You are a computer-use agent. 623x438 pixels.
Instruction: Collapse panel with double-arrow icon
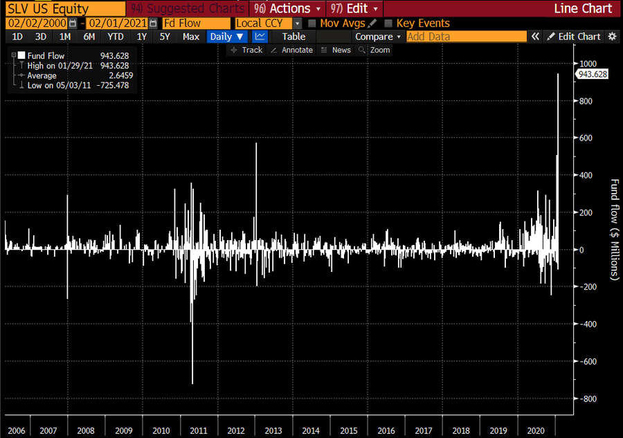click(535, 37)
